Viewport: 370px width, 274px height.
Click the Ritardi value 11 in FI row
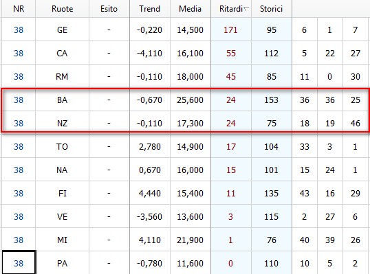tap(231, 193)
